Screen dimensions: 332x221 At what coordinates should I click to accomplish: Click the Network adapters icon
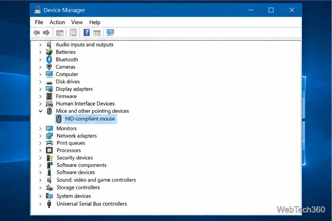click(49, 135)
